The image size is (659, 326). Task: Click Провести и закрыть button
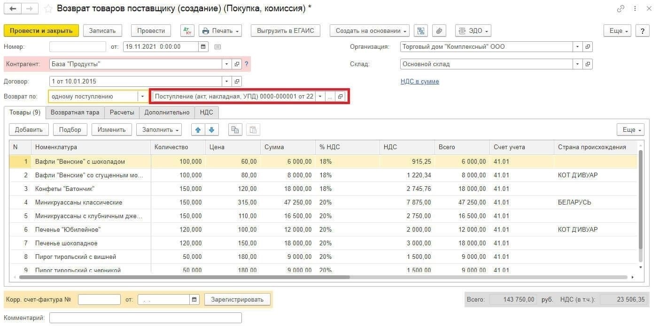[41, 31]
